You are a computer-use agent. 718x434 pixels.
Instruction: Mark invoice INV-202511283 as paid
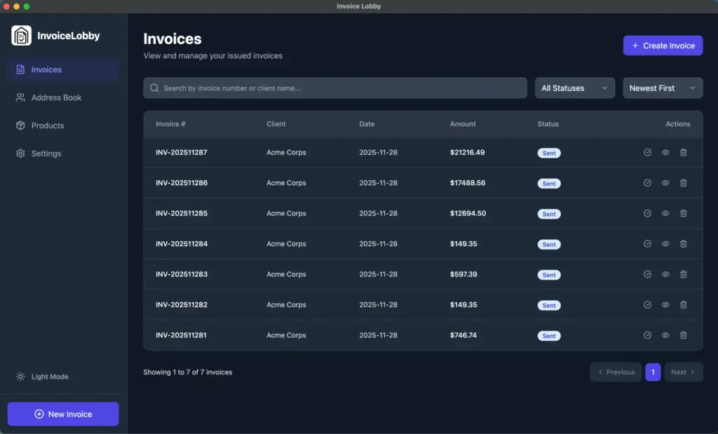pyautogui.click(x=647, y=274)
